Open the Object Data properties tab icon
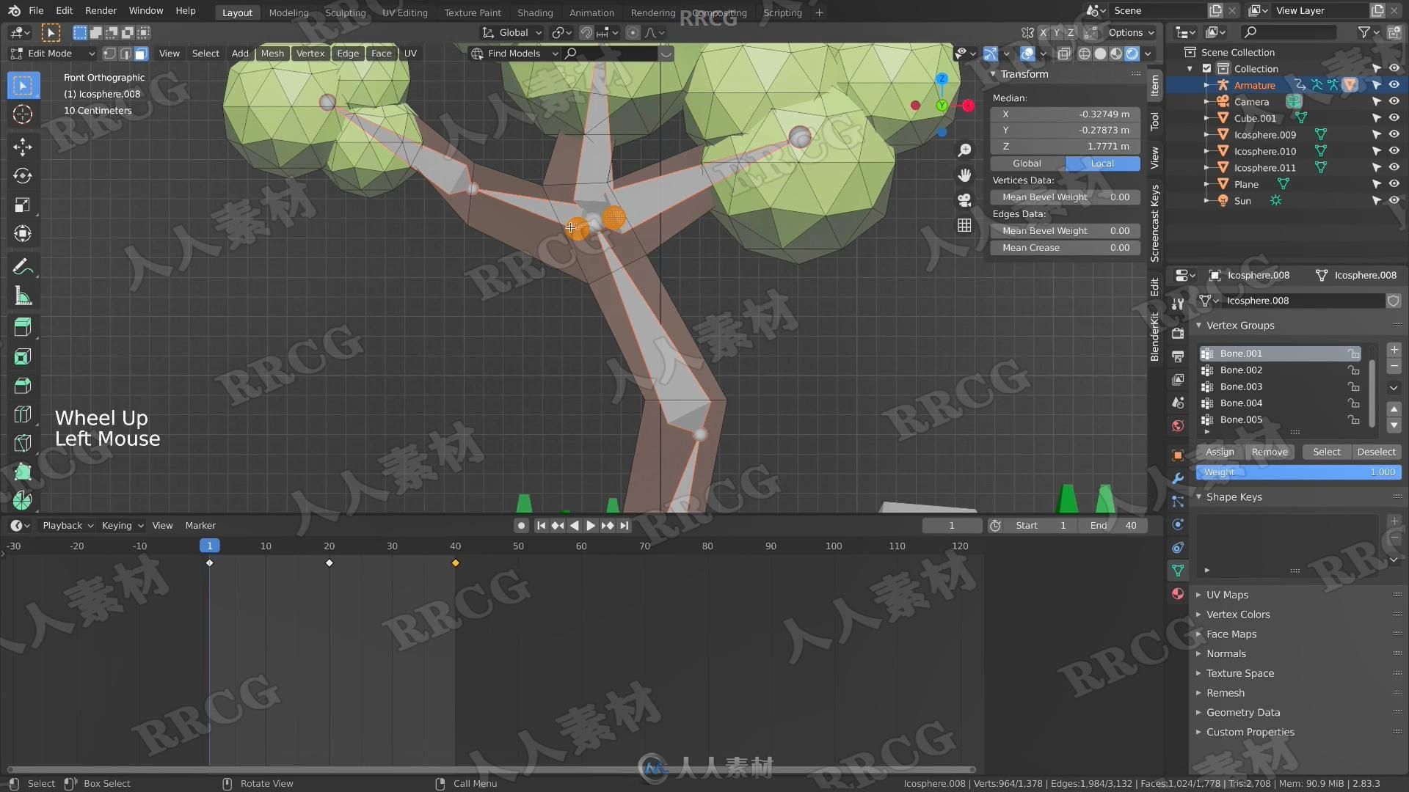1409x792 pixels. [x=1178, y=571]
